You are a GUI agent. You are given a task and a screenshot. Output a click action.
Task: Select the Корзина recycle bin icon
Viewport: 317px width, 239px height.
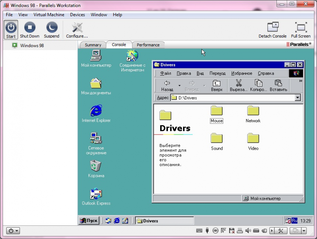(x=96, y=169)
